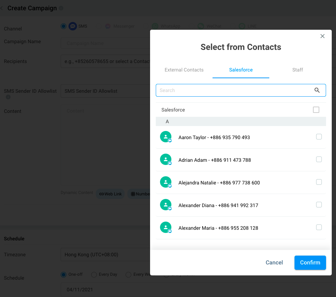Click Aaron Taylor's contact avatar icon

tap(166, 137)
